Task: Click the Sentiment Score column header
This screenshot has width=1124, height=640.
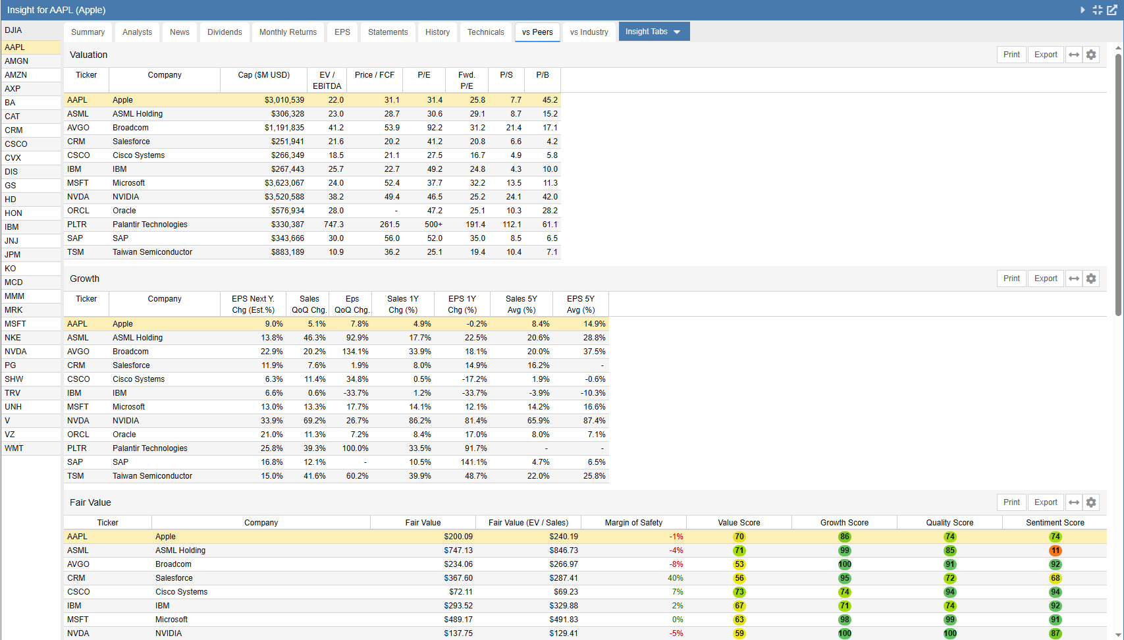Action: click(1055, 523)
